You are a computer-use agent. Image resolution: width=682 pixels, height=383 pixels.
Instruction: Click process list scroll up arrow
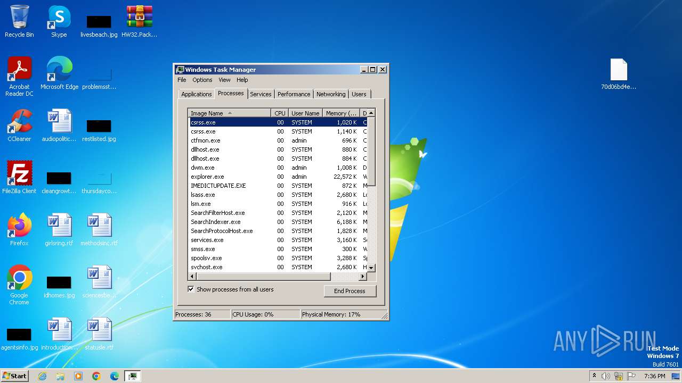371,113
